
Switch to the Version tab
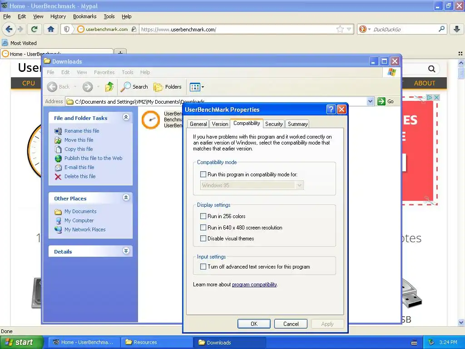click(x=220, y=124)
